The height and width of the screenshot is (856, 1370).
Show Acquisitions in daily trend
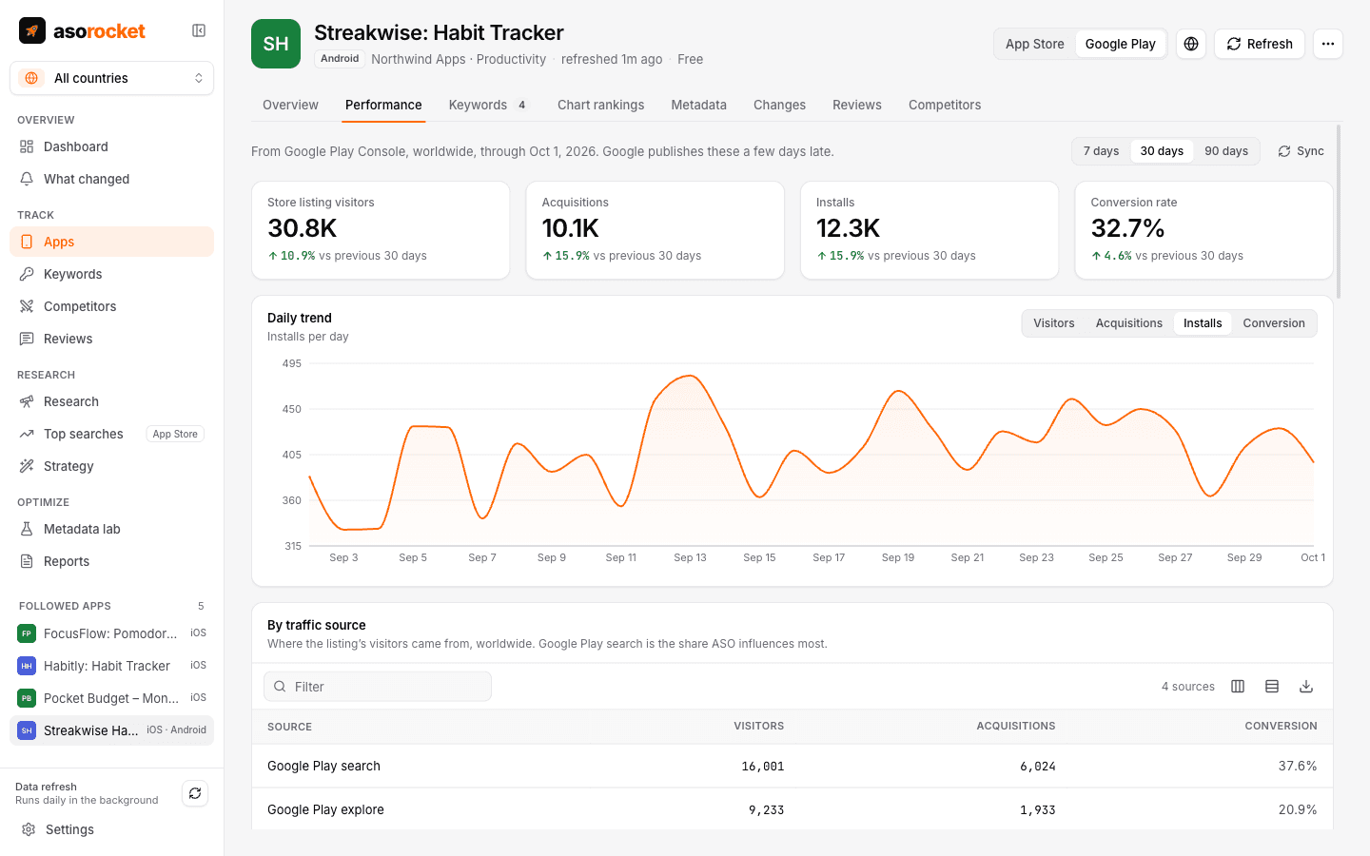coord(1129,323)
